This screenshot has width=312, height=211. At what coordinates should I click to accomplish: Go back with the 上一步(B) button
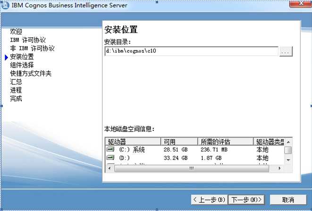coord(209,200)
